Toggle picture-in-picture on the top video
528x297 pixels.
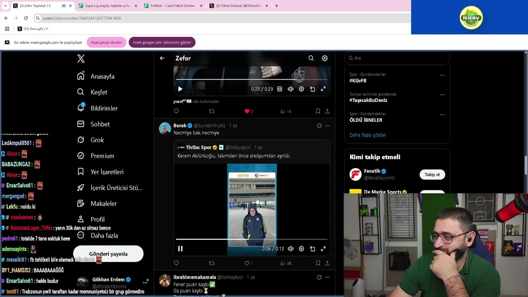[x=312, y=89]
